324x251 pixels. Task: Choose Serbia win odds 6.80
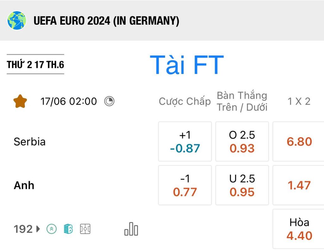click(299, 142)
